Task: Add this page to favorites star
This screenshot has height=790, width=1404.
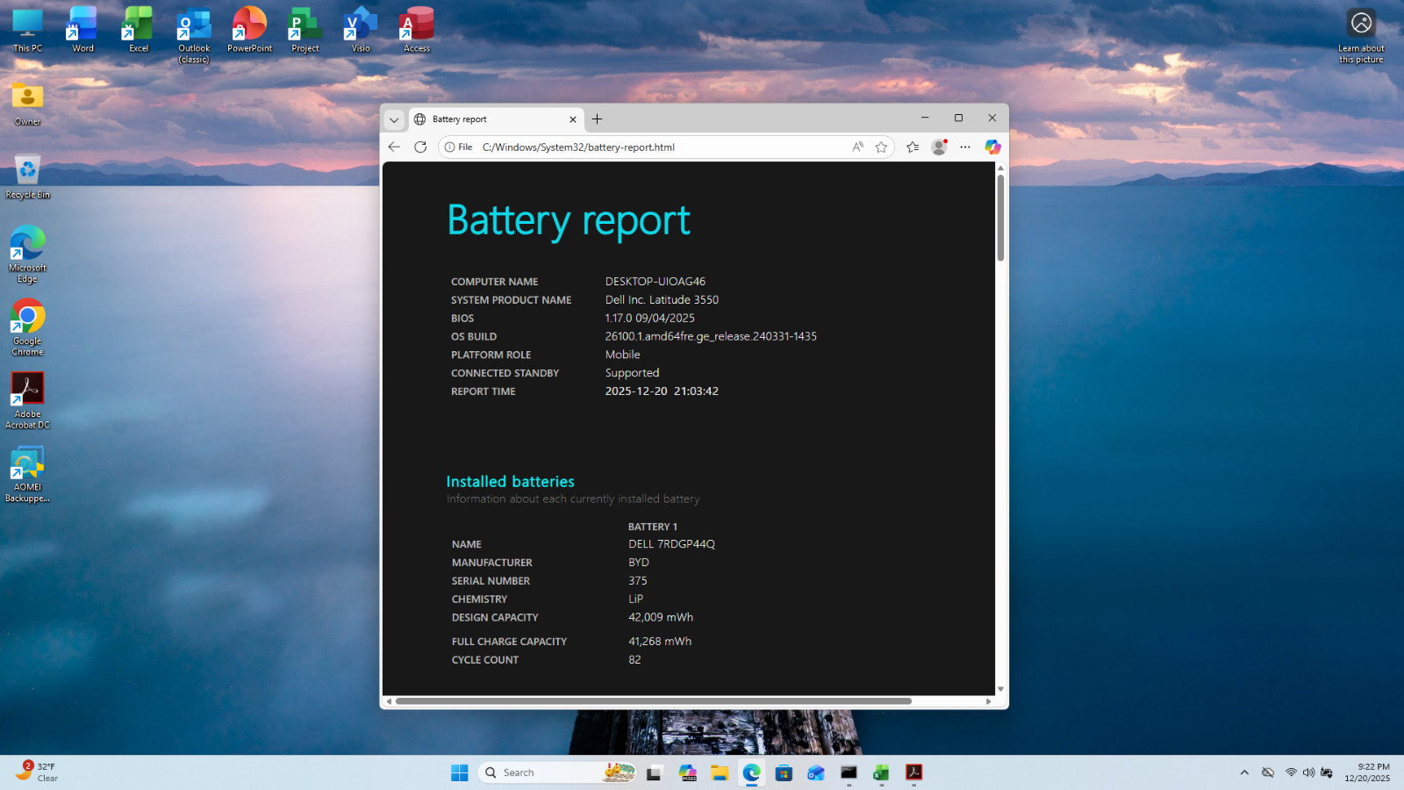Action: pos(881,147)
